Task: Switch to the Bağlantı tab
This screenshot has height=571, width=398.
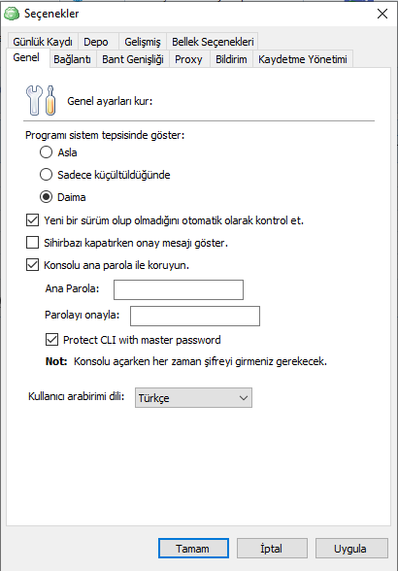Action: tap(72, 59)
